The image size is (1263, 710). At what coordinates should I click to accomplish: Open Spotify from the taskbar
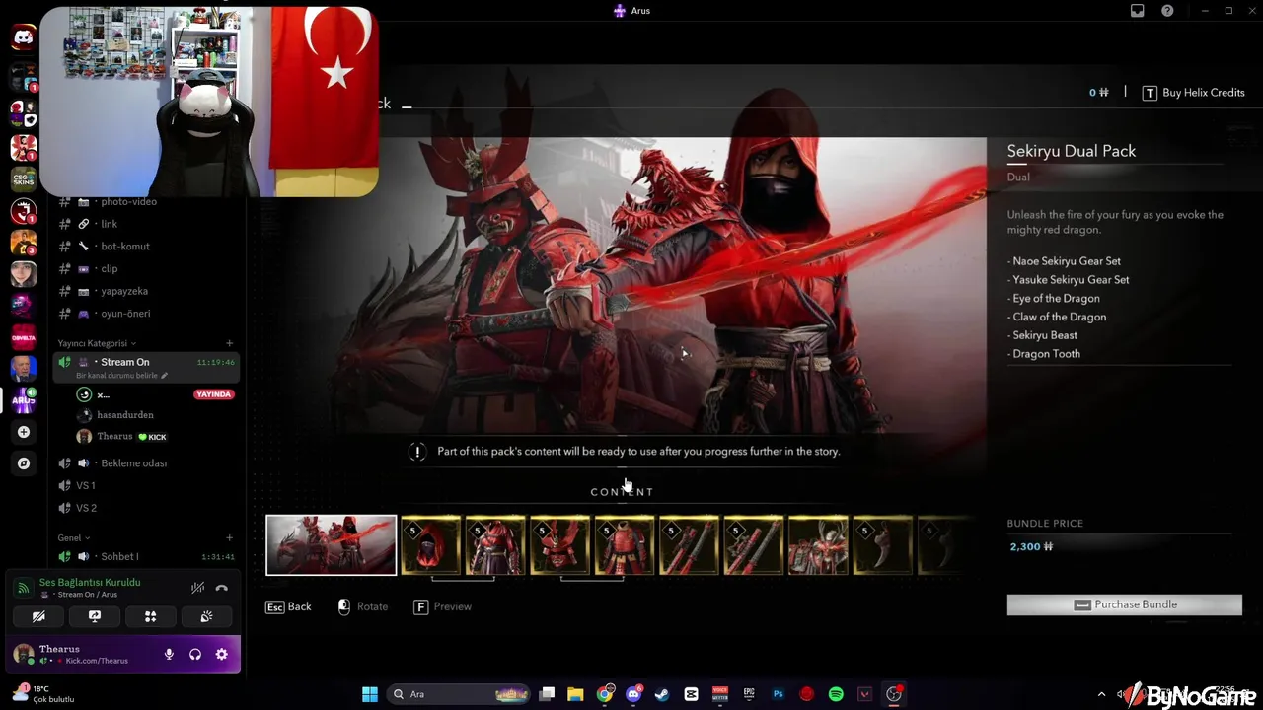(x=836, y=694)
